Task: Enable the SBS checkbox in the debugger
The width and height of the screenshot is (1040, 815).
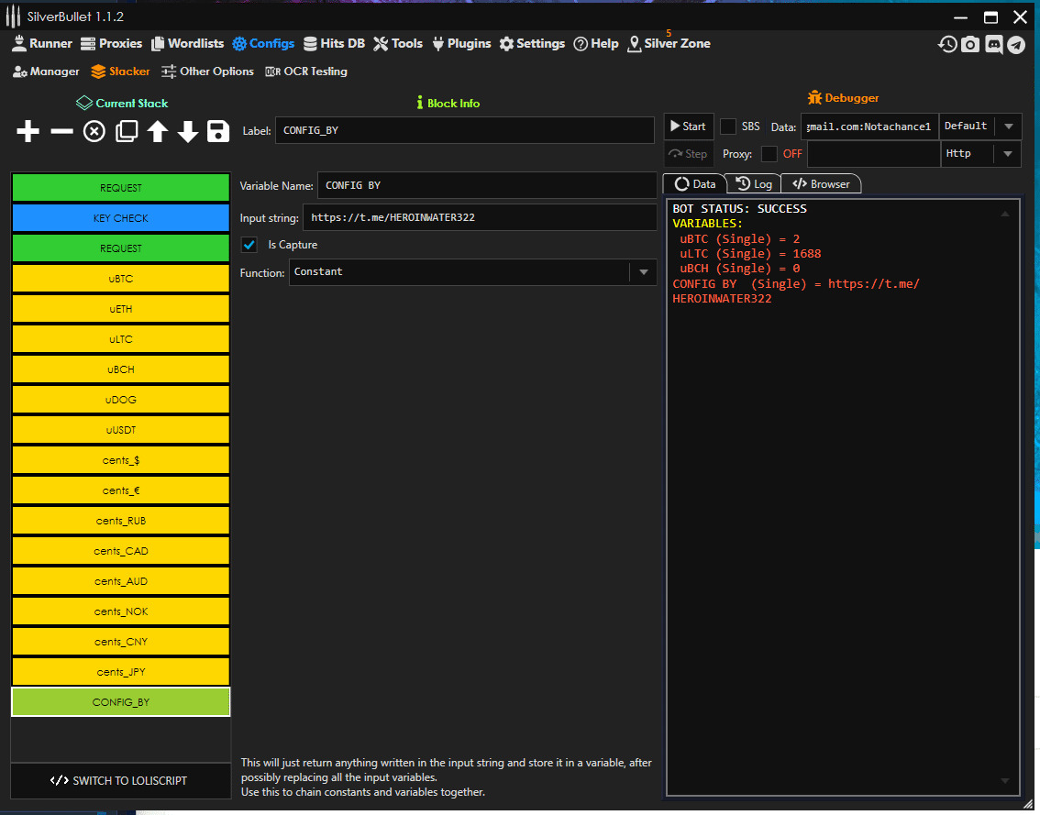Action: click(x=728, y=127)
